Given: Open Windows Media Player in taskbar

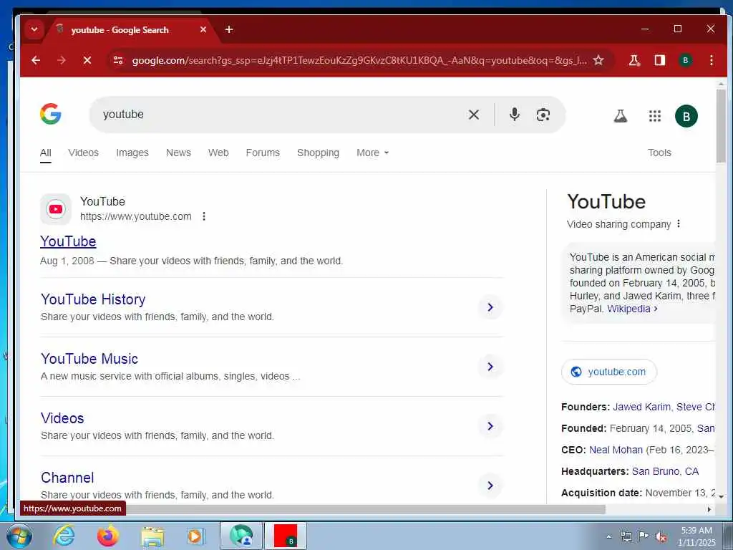Looking at the screenshot, I should (195, 536).
